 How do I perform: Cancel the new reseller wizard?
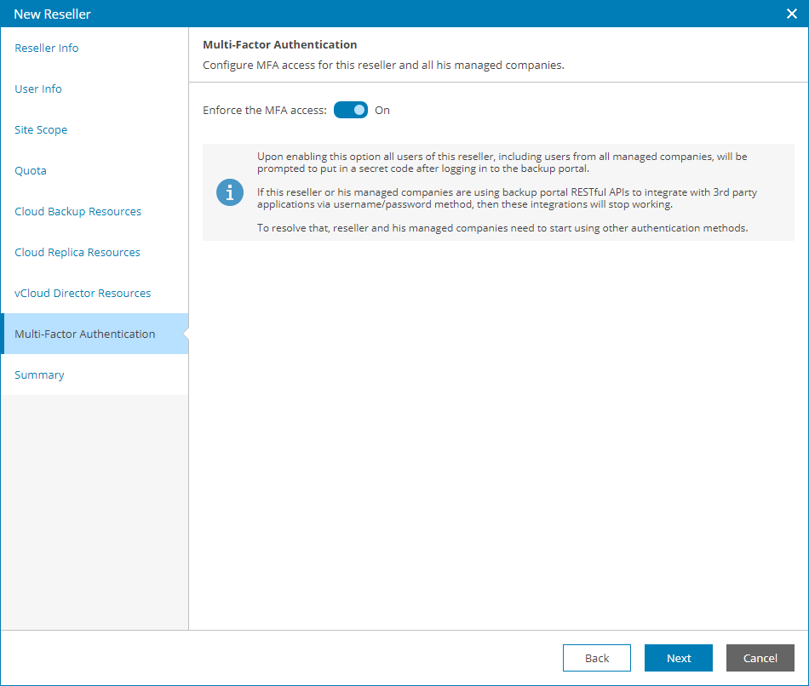click(x=760, y=658)
